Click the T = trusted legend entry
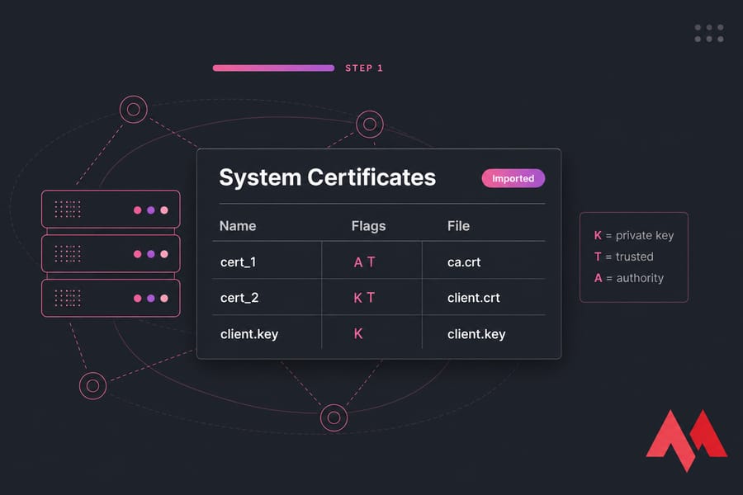The image size is (743, 495). [x=623, y=257]
